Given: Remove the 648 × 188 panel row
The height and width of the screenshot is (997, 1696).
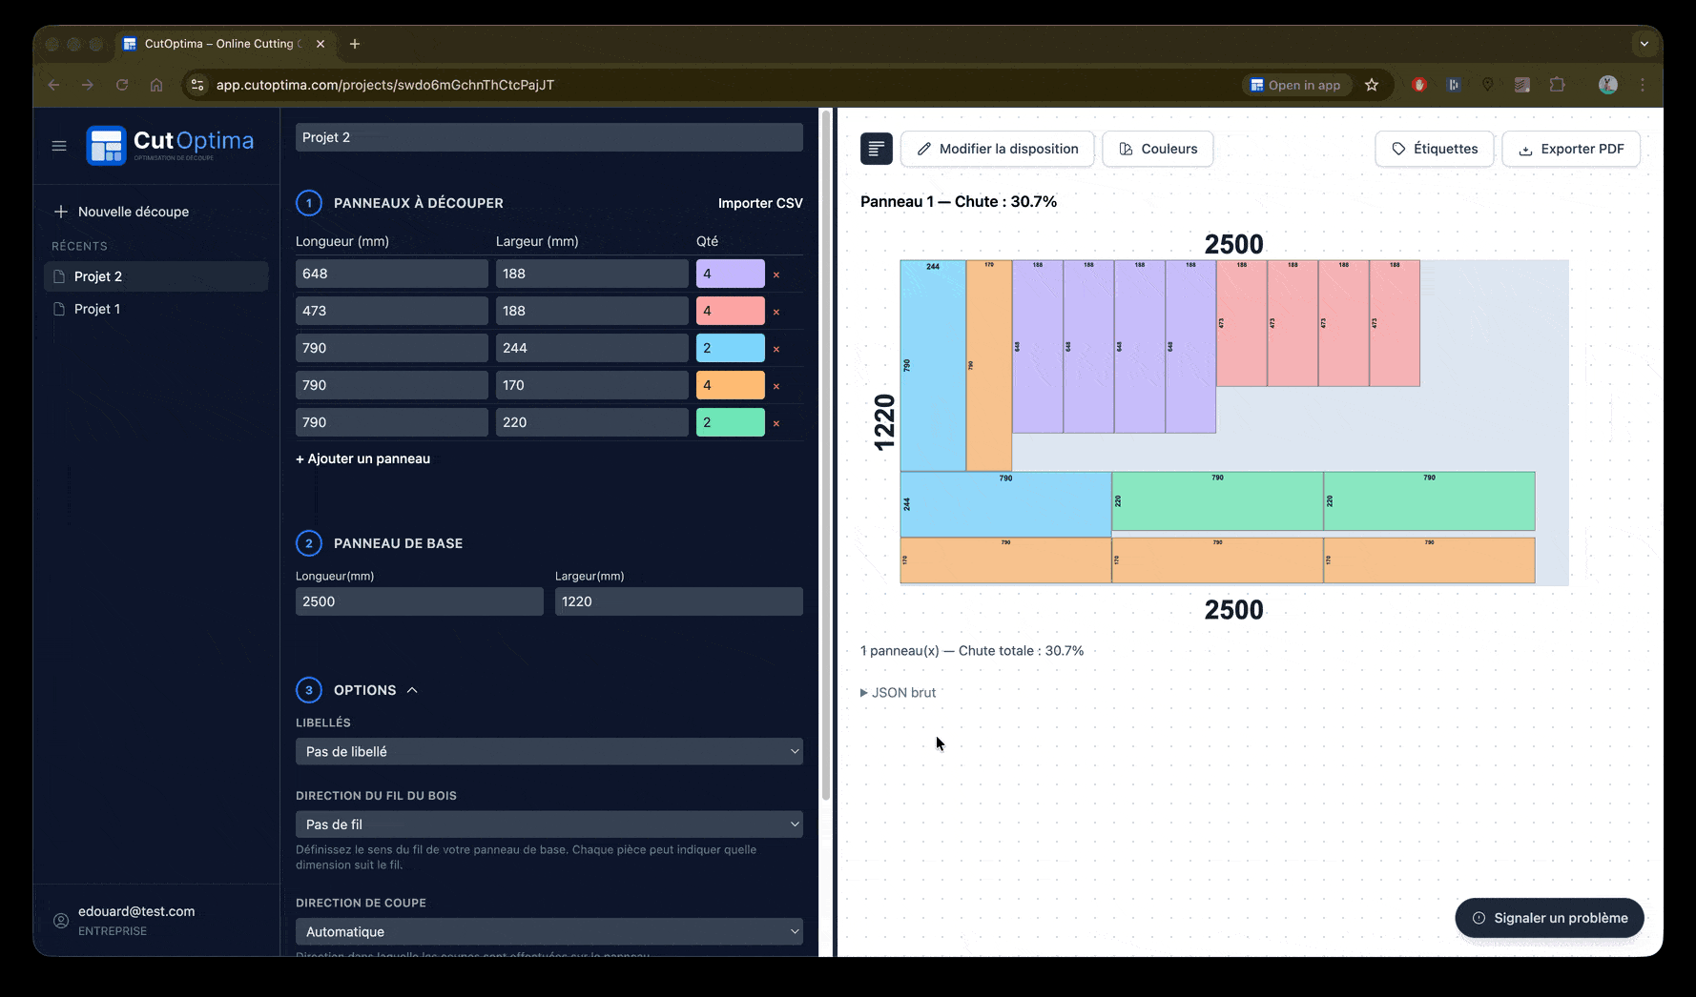Looking at the screenshot, I should (x=776, y=275).
